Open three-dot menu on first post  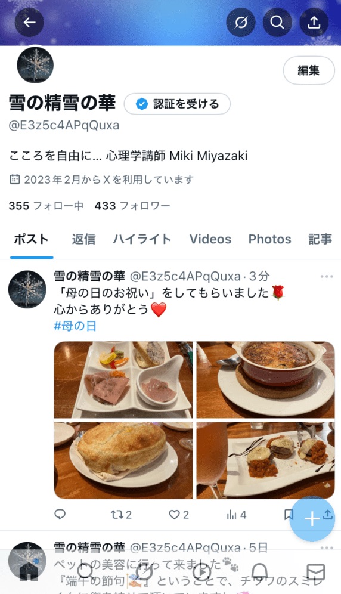point(327,277)
